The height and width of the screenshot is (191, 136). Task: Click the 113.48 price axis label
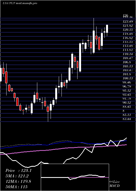128,46
